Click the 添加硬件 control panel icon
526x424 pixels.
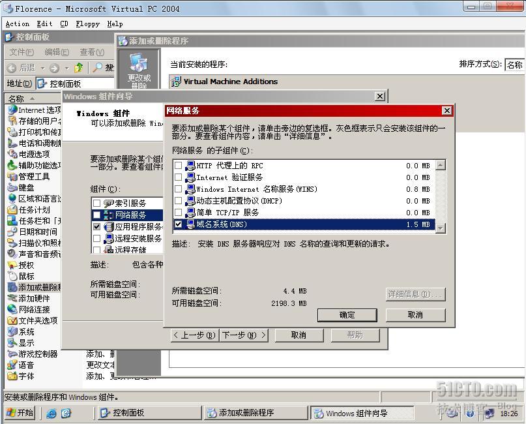[12, 298]
